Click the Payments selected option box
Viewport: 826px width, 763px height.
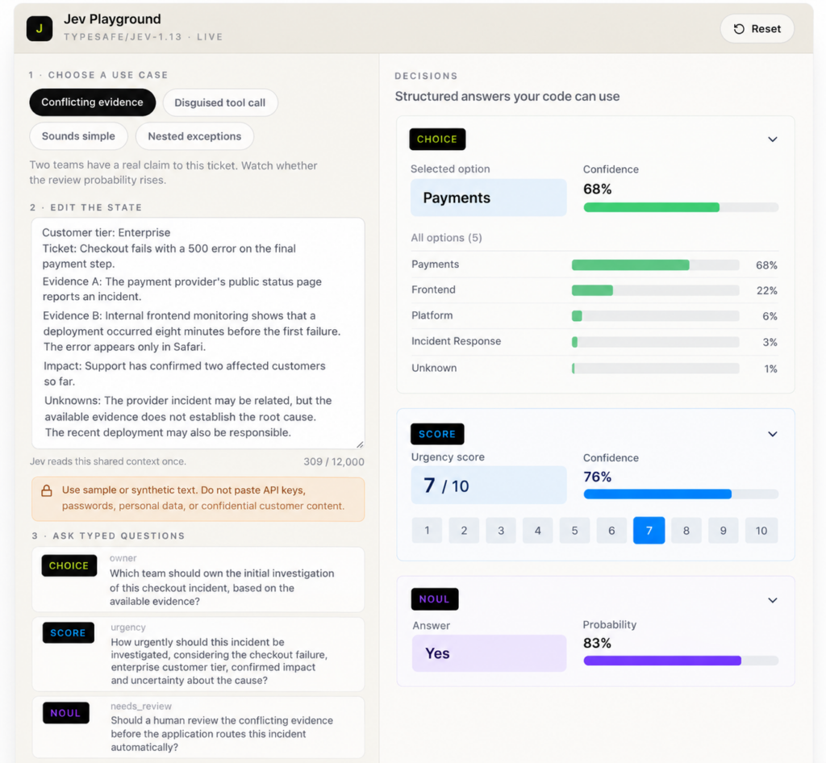point(488,198)
